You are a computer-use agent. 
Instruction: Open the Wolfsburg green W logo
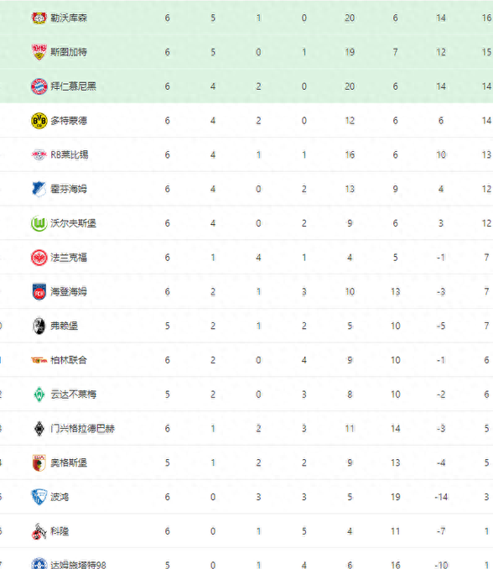(39, 223)
